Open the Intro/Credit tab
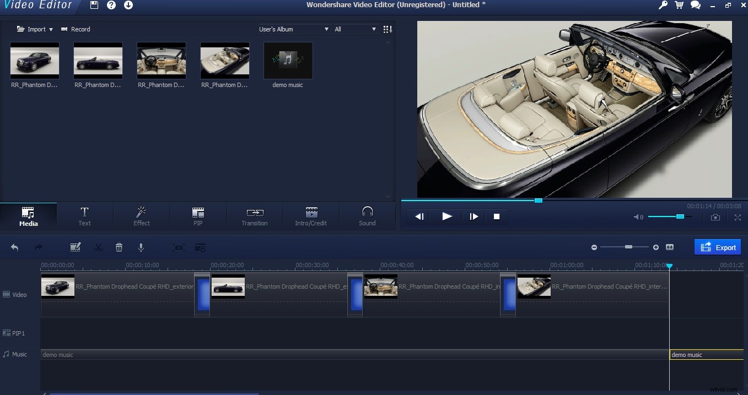This screenshot has height=395, width=748. pyautogui.click(x=311, y=216)
